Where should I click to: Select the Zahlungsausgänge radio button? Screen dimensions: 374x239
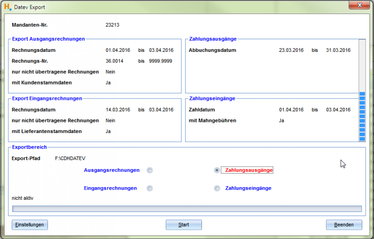pyautogui.click(x=216, y=170)
